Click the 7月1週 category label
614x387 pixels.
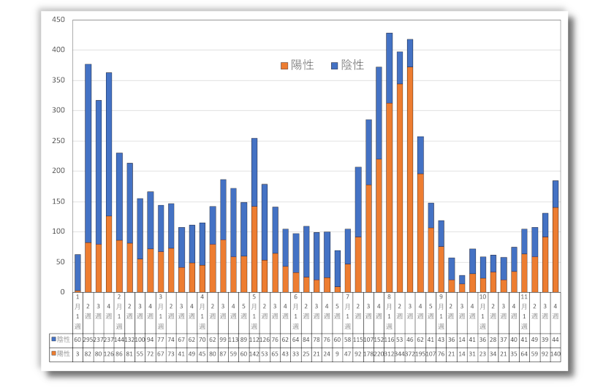point(347,312)
